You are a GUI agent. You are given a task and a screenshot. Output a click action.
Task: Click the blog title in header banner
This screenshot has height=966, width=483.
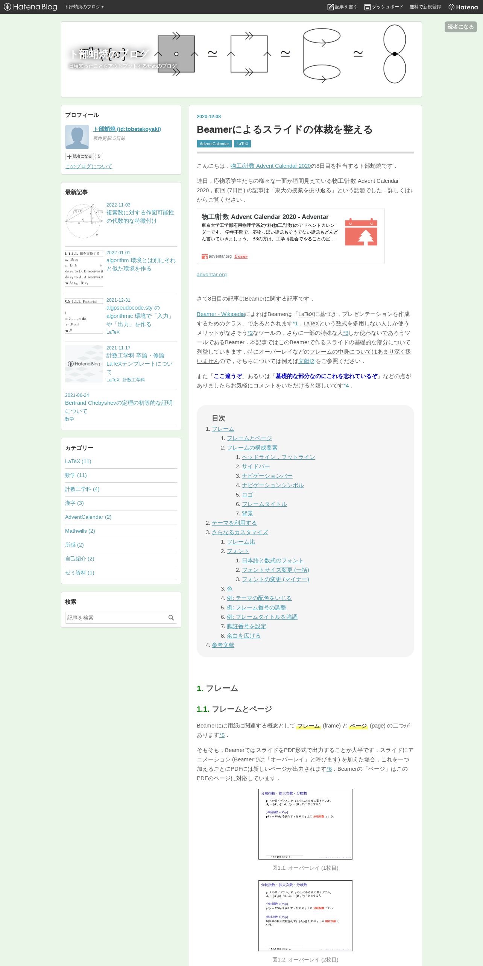pyautogui.click(x=109, y=54)
